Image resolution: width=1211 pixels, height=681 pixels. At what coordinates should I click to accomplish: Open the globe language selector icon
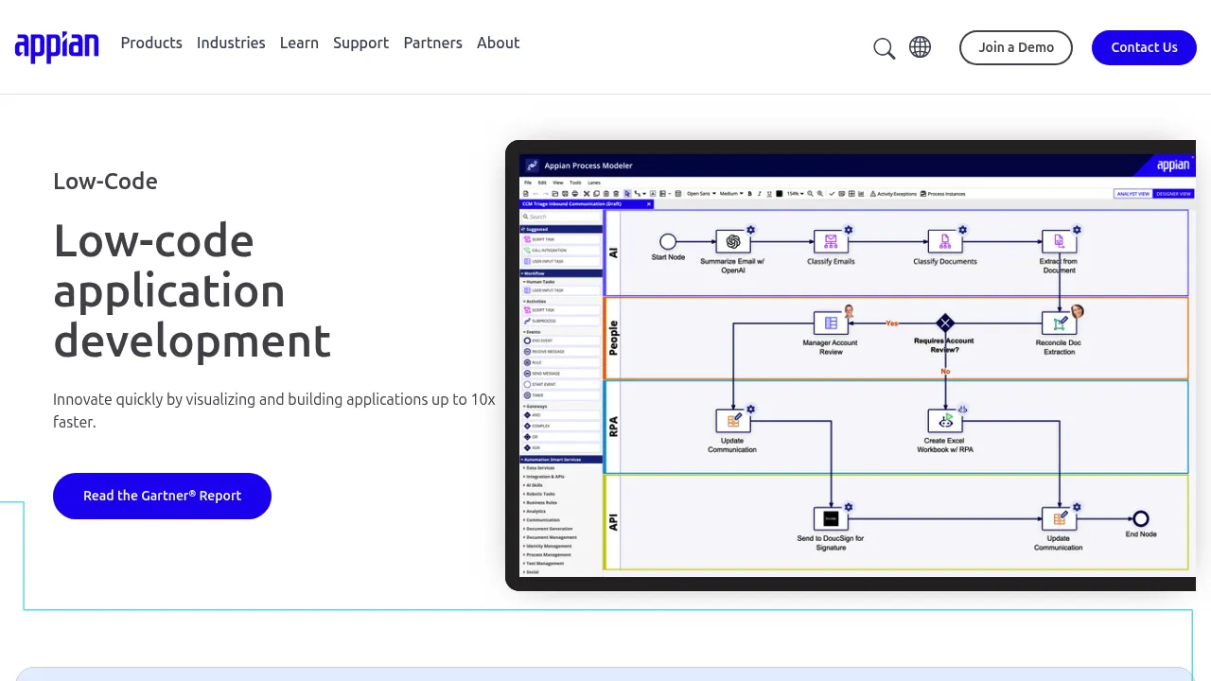point(920,46)
